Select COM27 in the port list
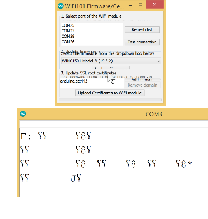 click(68, 31)
